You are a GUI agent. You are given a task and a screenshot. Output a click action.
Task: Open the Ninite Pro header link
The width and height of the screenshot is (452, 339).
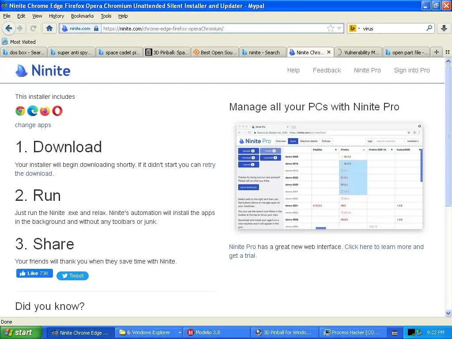(x=367, y=70)
